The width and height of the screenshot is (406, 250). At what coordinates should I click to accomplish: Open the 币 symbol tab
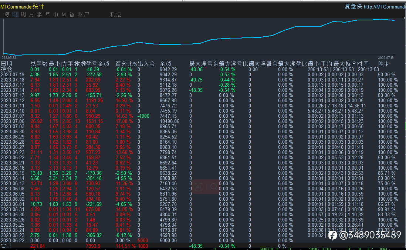tap(56, 14)
